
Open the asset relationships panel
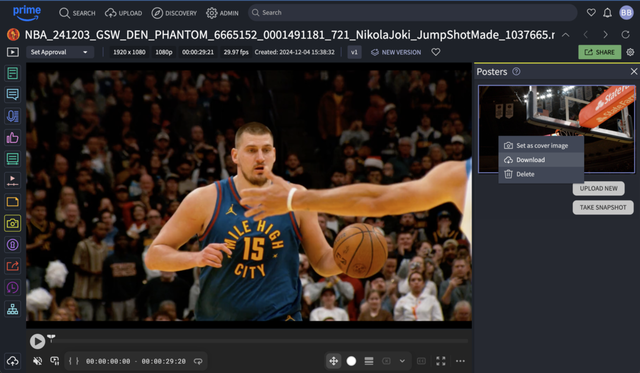pos(12,309)
